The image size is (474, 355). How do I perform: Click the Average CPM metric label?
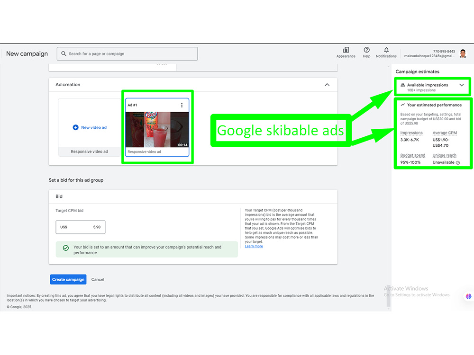[x=445, y=133]
